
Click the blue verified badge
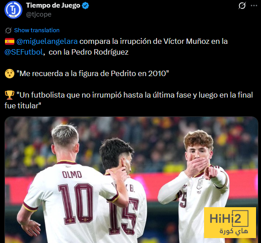tap(85, 6)
